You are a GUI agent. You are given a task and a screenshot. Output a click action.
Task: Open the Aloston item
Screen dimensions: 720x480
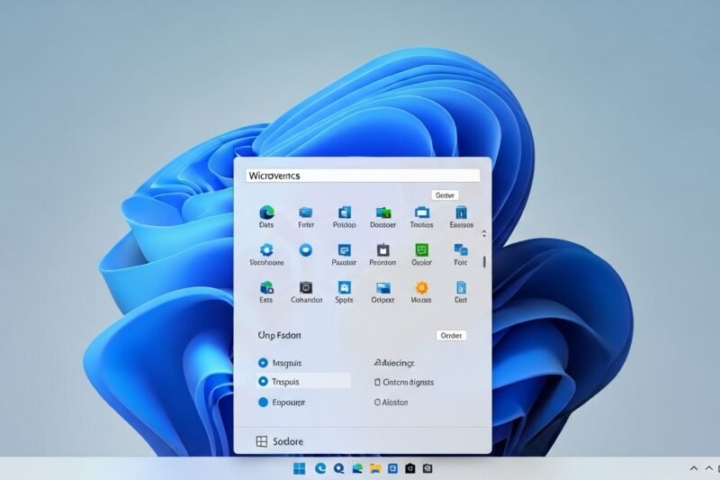(x=391, y=403)
